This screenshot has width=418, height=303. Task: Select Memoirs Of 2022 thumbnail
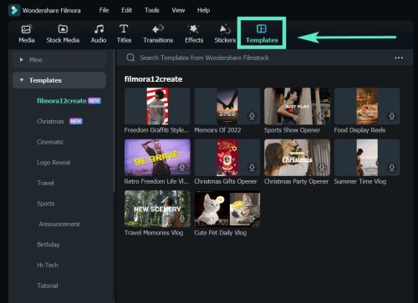(x=227, y=106)
